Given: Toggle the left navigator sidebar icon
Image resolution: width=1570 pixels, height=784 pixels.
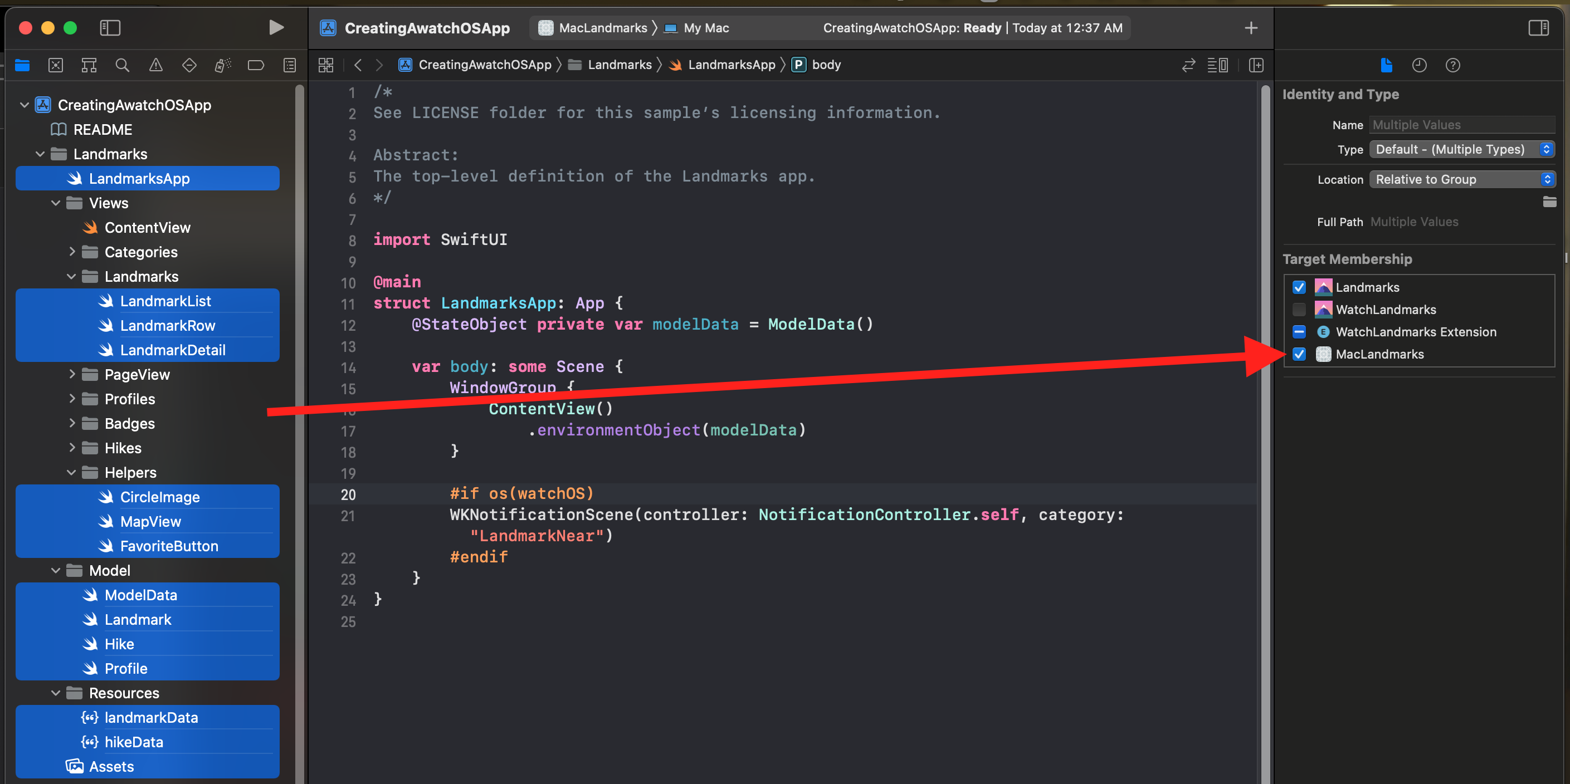Looking at the screenshot, I should [x=110, y=27].
